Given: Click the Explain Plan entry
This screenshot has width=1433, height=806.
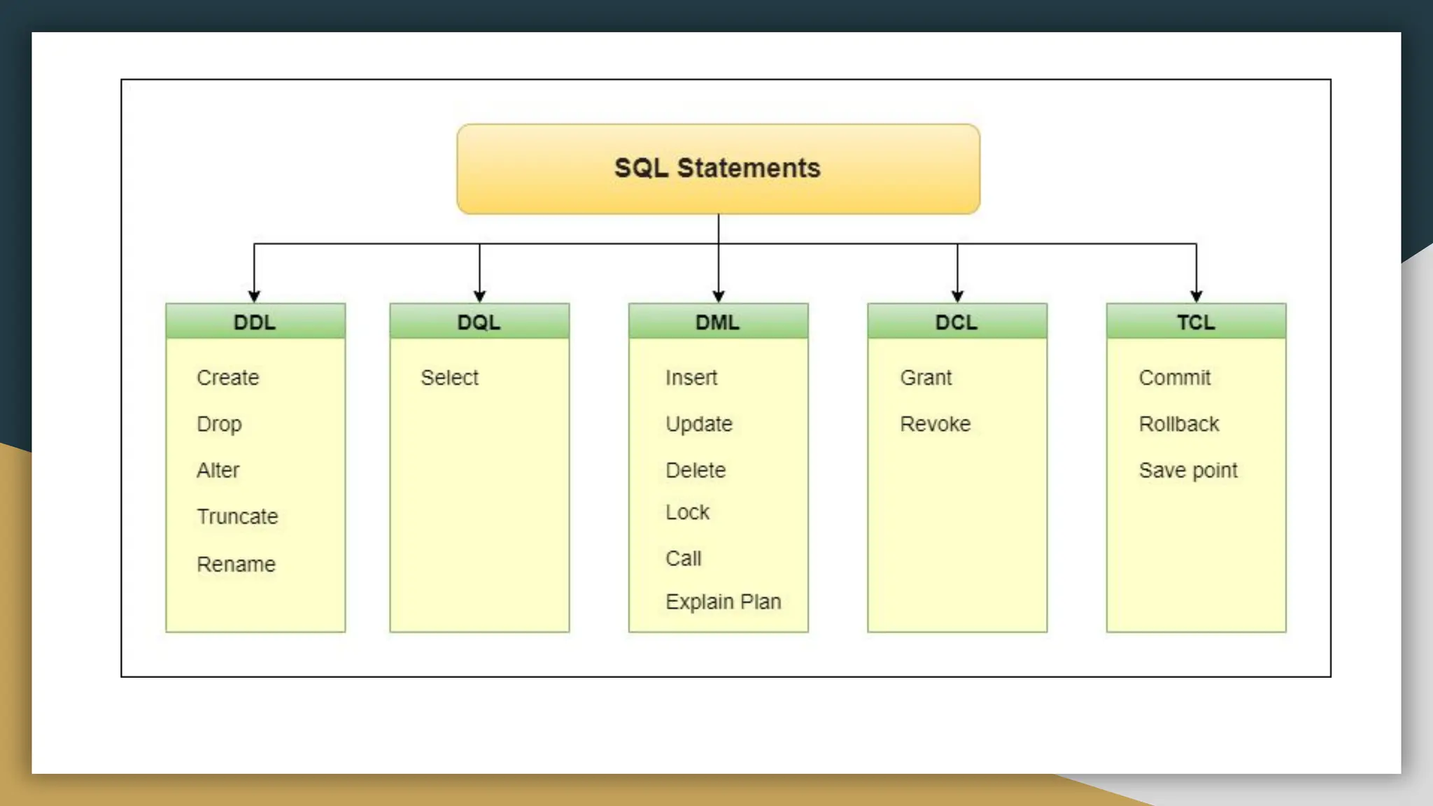Looking at the screenshot, I should tap(723, 602).
